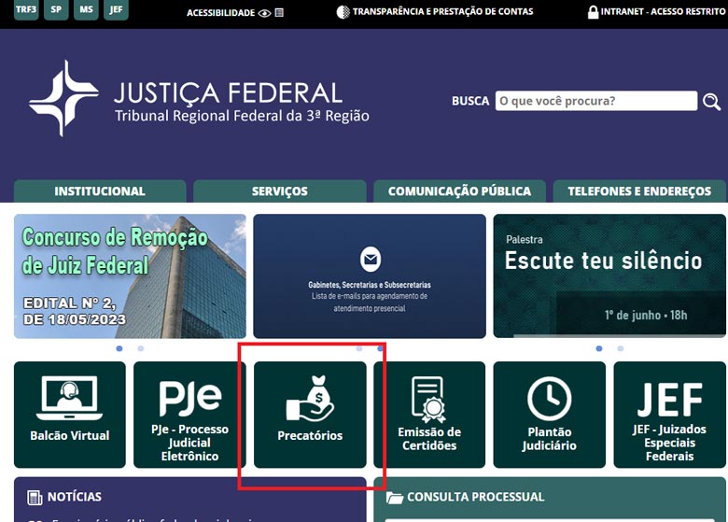Click the SP shortcut button
This screenshot has height=522, width=728.
pos(56,9)
